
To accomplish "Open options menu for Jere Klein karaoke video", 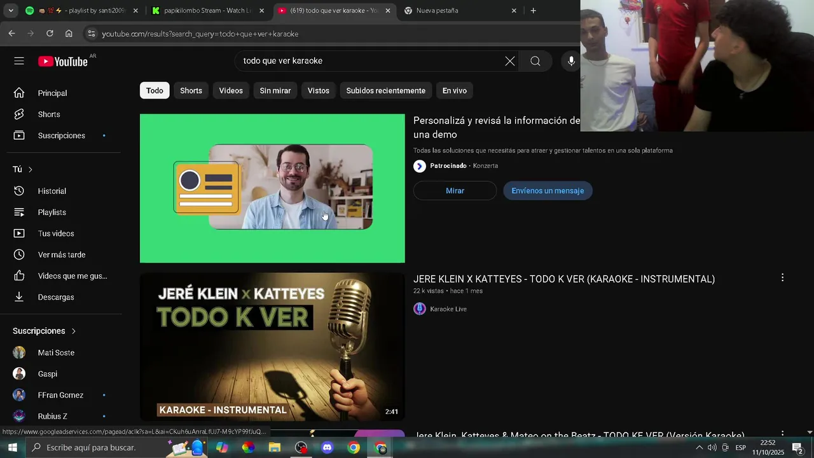I will (782, 277).
